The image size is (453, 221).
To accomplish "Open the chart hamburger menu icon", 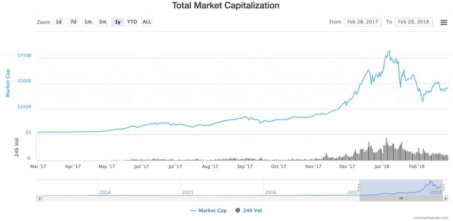I will (443, 22).
